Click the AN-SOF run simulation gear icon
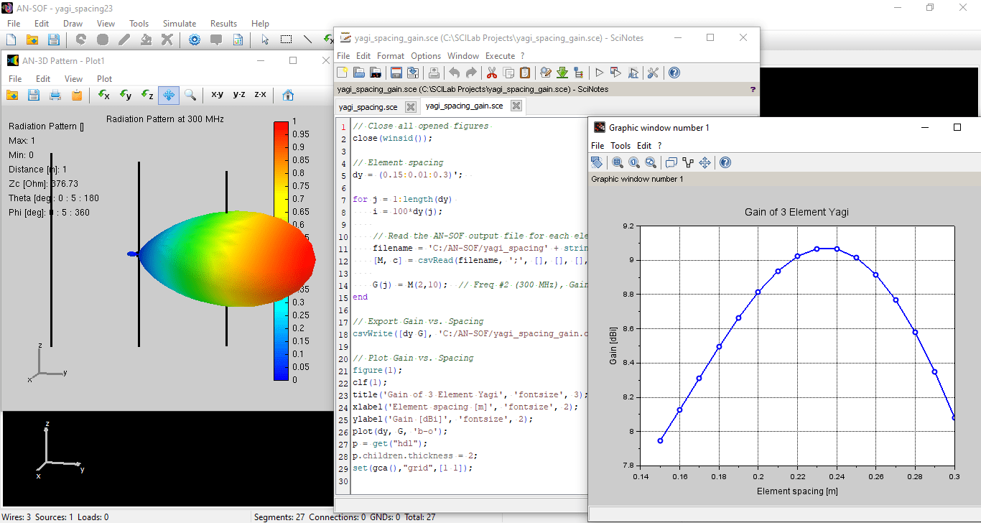 click(193, 40)
